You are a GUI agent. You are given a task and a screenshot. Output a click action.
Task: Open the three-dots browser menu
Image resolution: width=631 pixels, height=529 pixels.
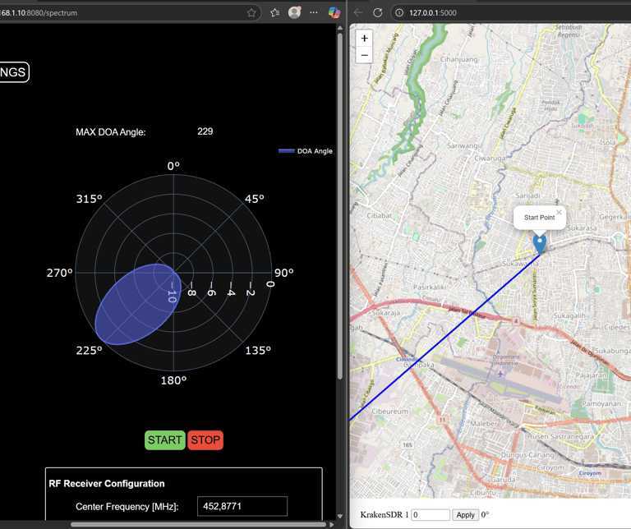[x=314, y=13]
